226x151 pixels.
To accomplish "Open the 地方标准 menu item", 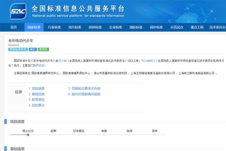I will (75, 27).
